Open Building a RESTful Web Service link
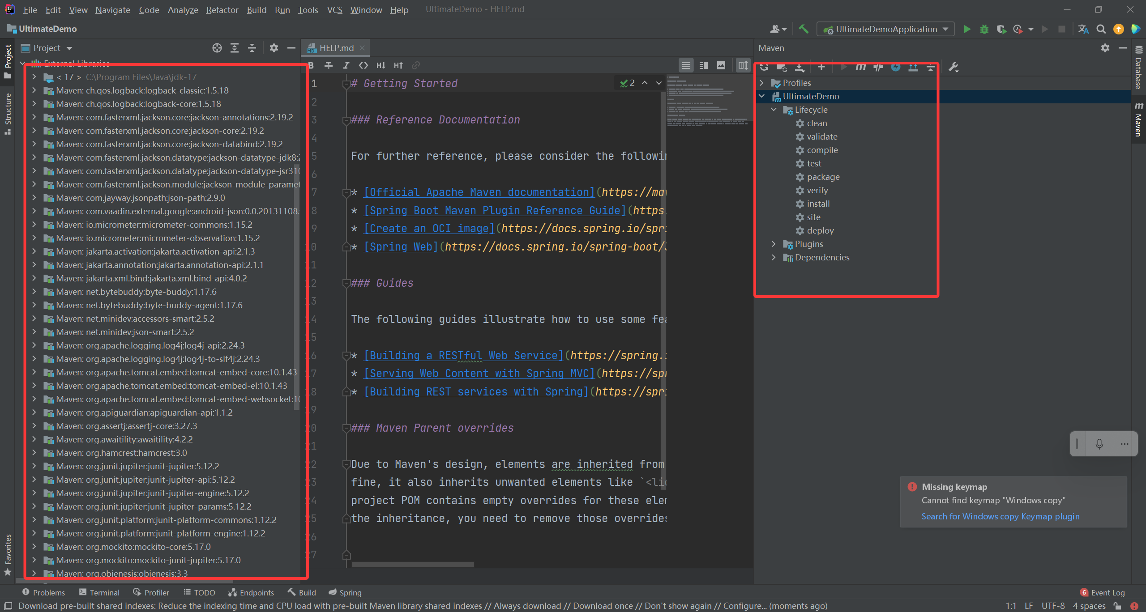The image size is (1146, 612). 463,355
